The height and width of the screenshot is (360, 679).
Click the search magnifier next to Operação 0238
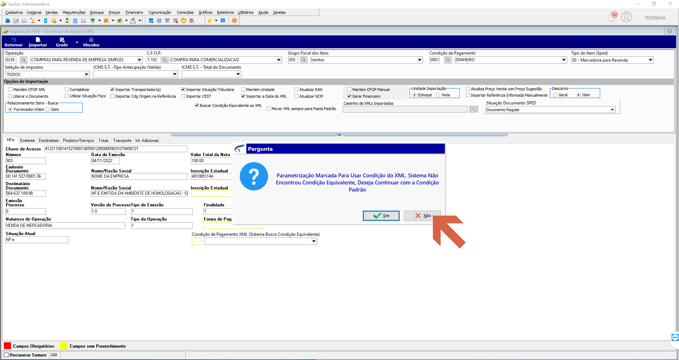pos(24,60)
